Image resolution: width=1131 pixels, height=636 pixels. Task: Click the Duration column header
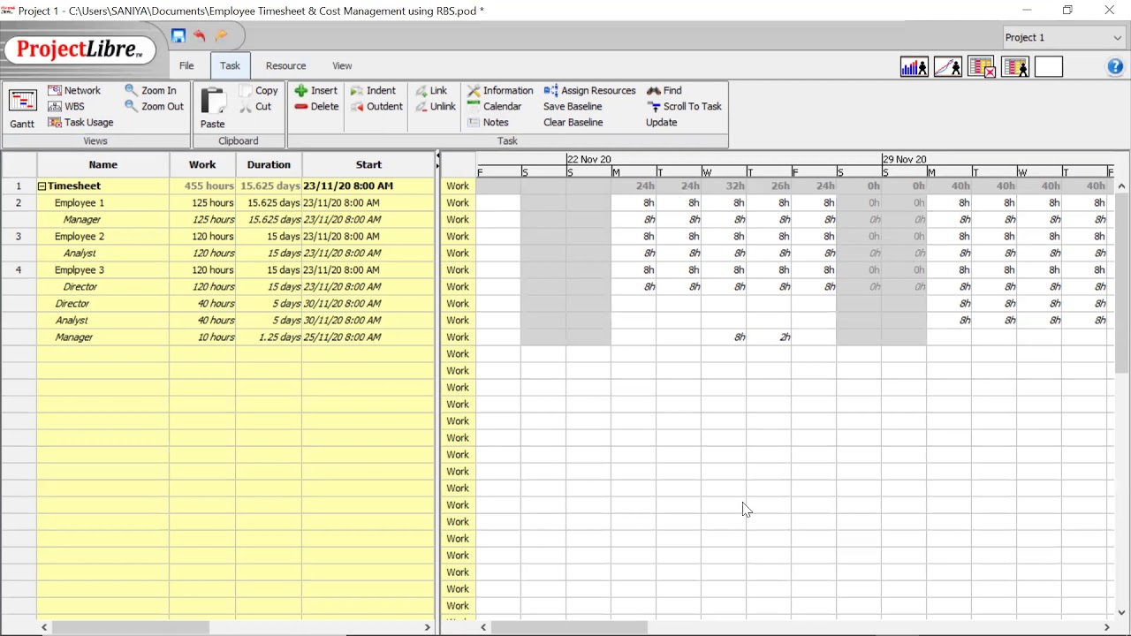pyautogui.click(x=269, y=164)
